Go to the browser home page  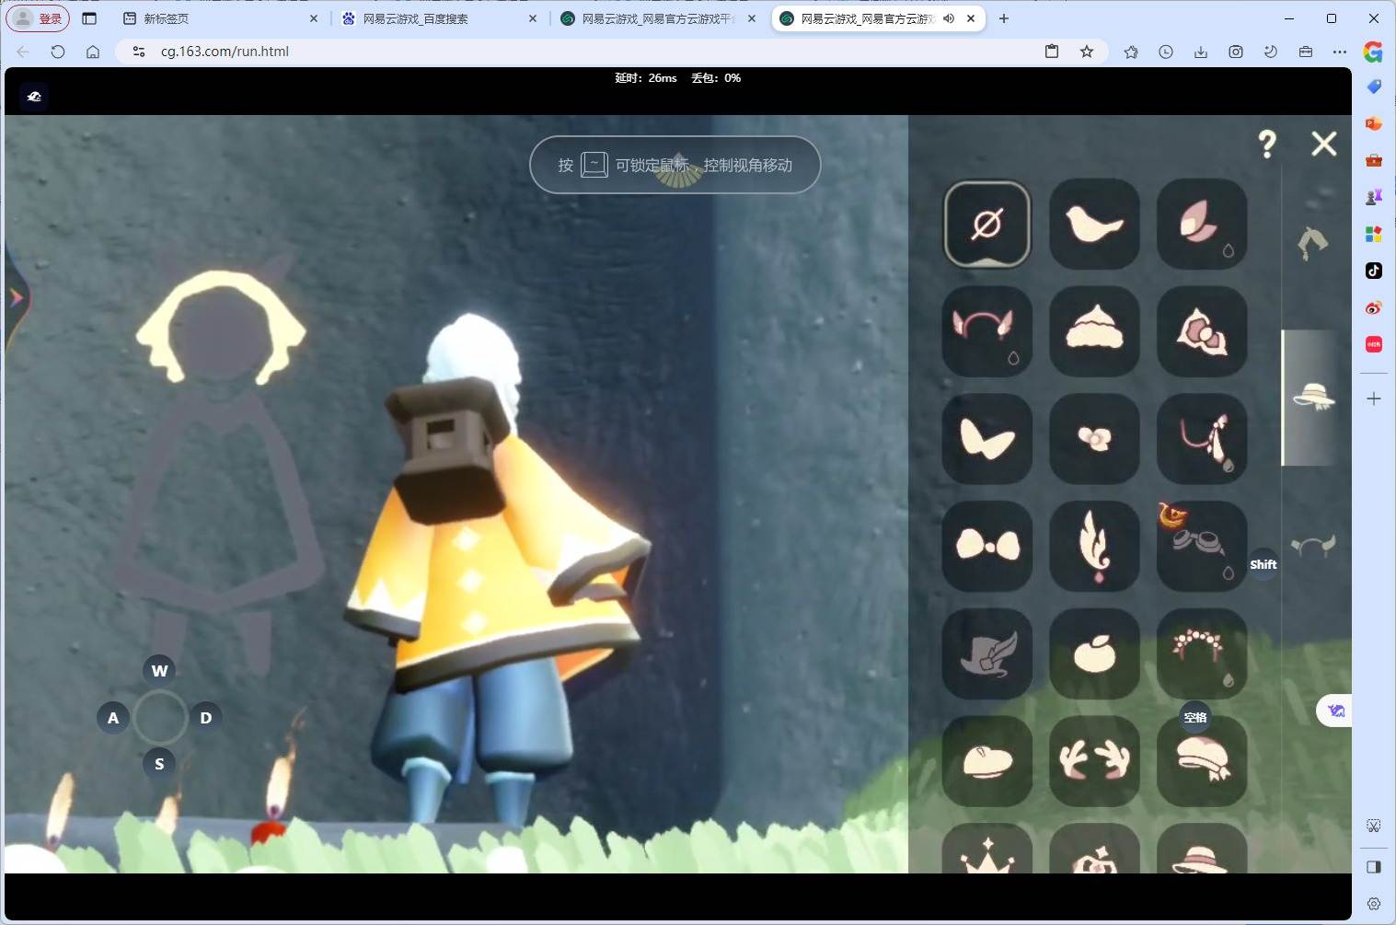pos(93,52)
